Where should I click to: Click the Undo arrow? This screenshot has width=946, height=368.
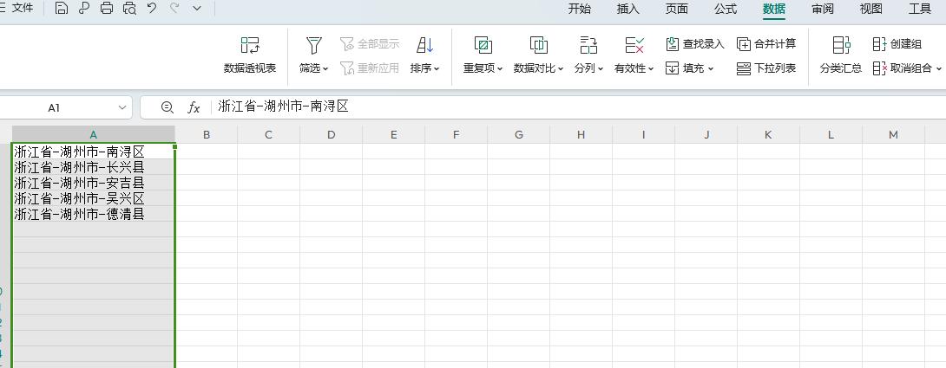coord(152,9)
